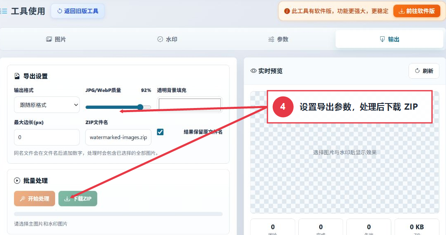Viewport: 446px width, 235px height.
Task: Click the 选择图片与水印后显示效果 preview placeholder
Action: (345, 153)
